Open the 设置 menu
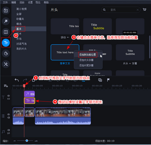 click(30, 3)
